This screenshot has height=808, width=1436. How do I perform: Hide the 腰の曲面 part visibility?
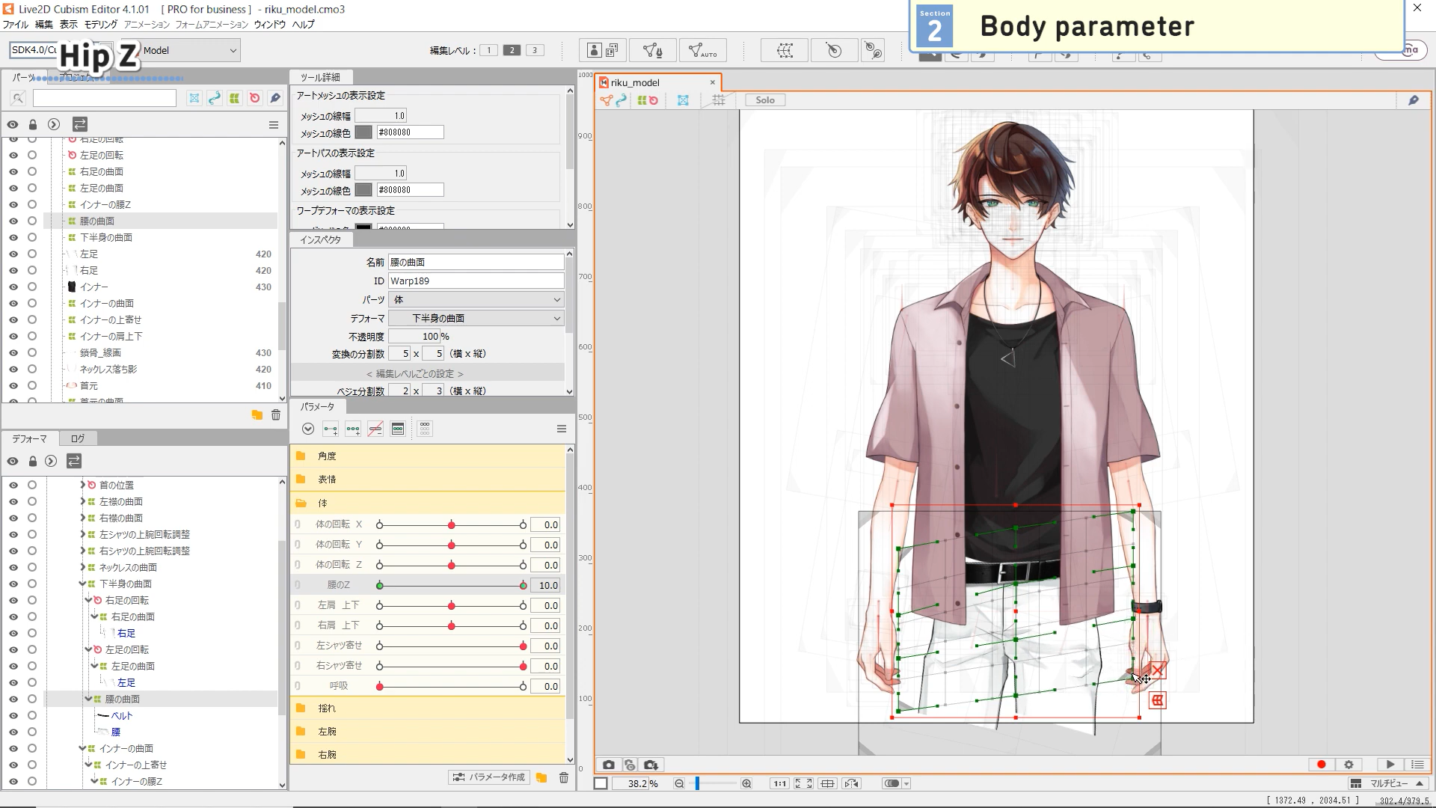pos(13,221)
